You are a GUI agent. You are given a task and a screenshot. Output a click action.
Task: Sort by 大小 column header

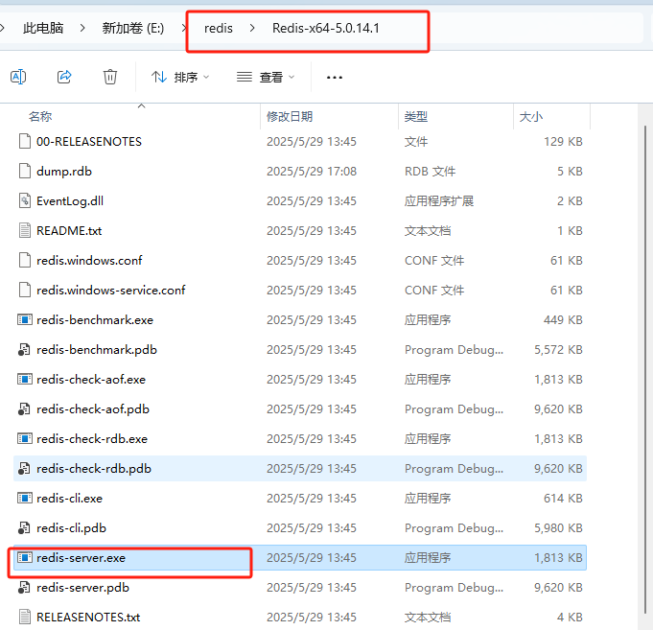click(x=531, y=116)
